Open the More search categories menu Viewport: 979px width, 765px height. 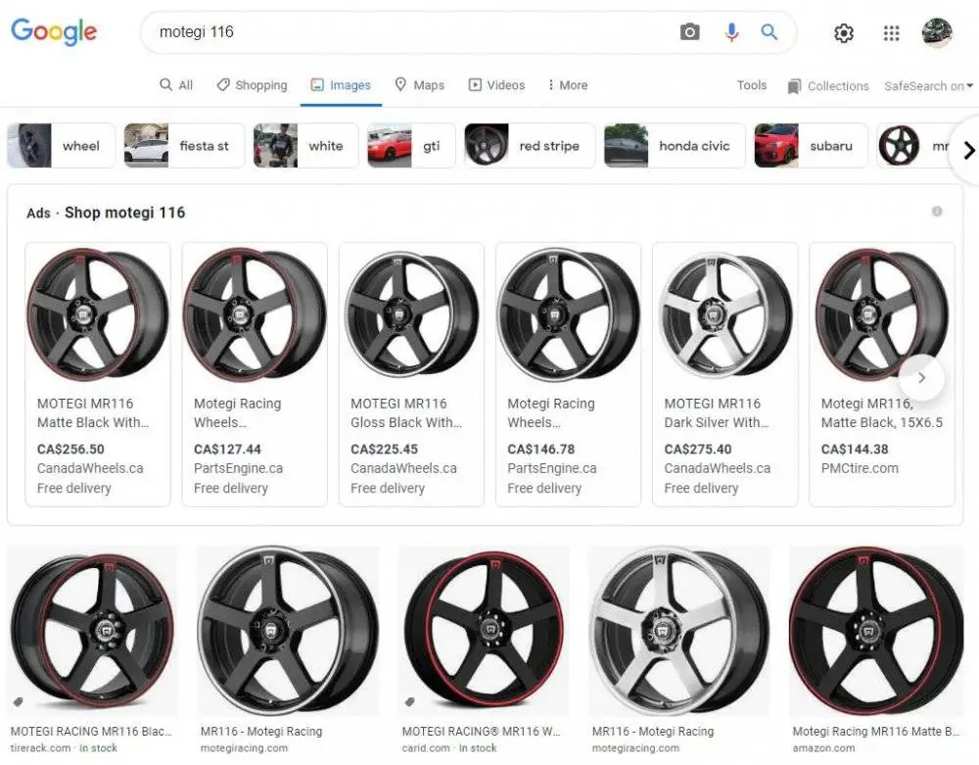click(x=568, y=85)
